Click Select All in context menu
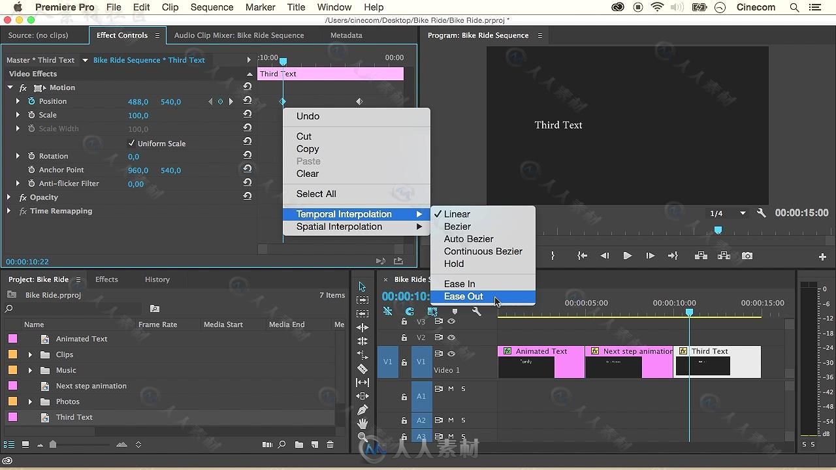The image size is (836, 470). 357,194
